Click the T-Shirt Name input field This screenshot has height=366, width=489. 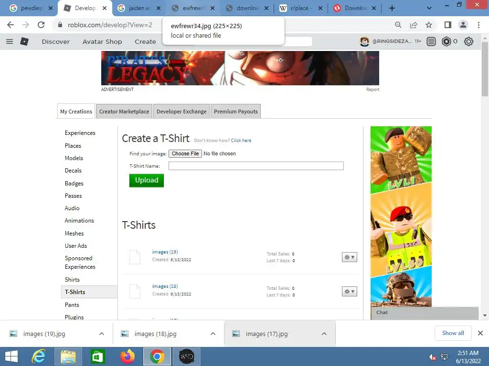(256, 166)
